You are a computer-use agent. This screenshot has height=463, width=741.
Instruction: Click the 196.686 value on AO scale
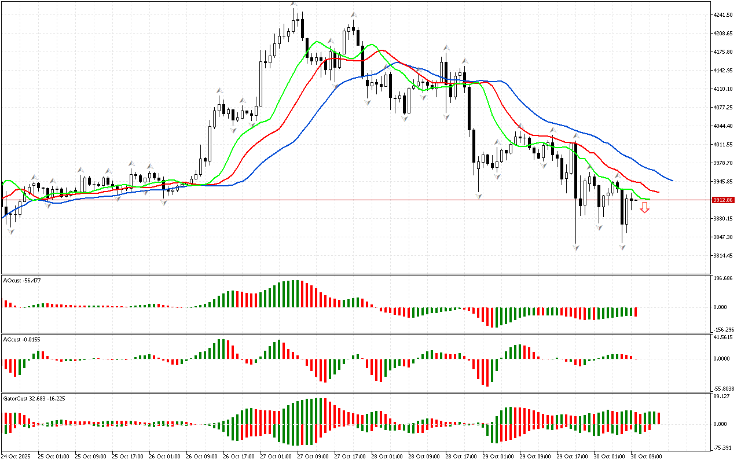pyautogui.click(x=724, y=278)
